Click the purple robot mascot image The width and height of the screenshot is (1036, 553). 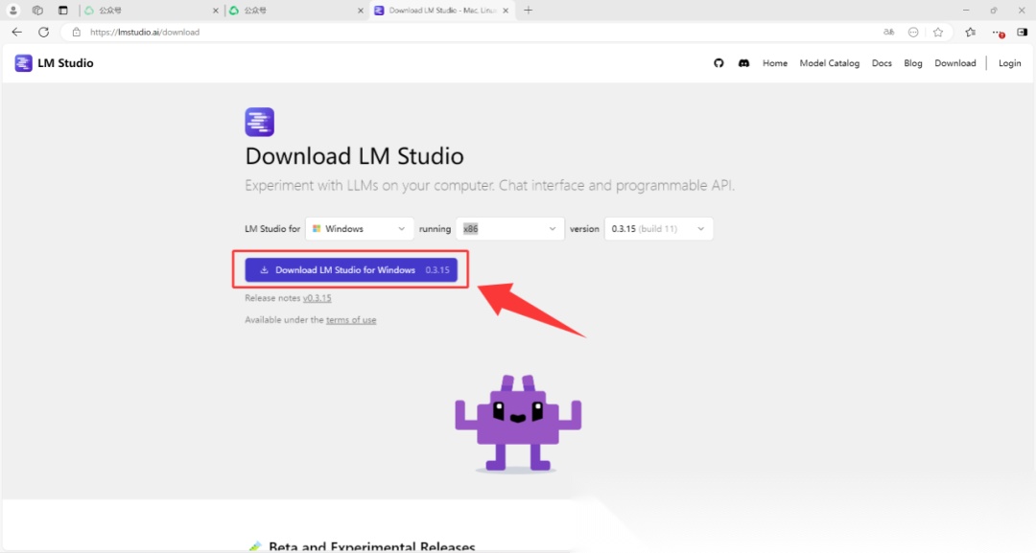(x=518, y=423)
